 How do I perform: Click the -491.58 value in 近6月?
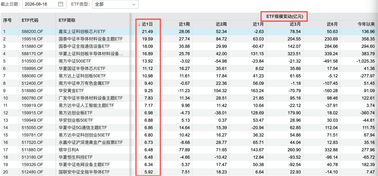pyautogui.click(x=331, y=61)
